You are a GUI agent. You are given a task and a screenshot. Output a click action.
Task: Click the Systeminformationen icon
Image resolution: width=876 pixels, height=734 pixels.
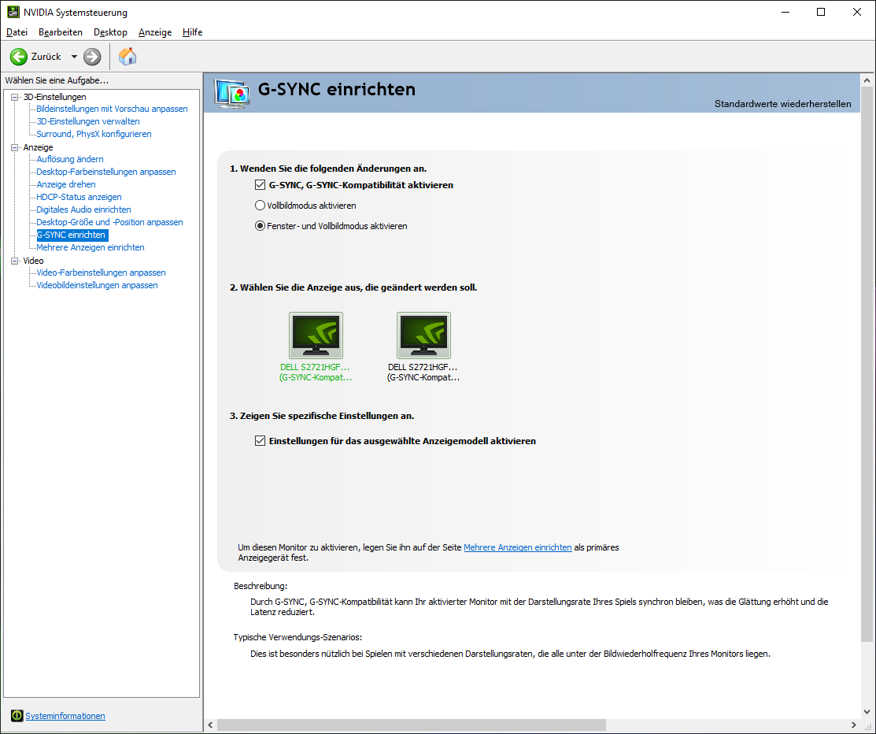[x=17, y=716]
